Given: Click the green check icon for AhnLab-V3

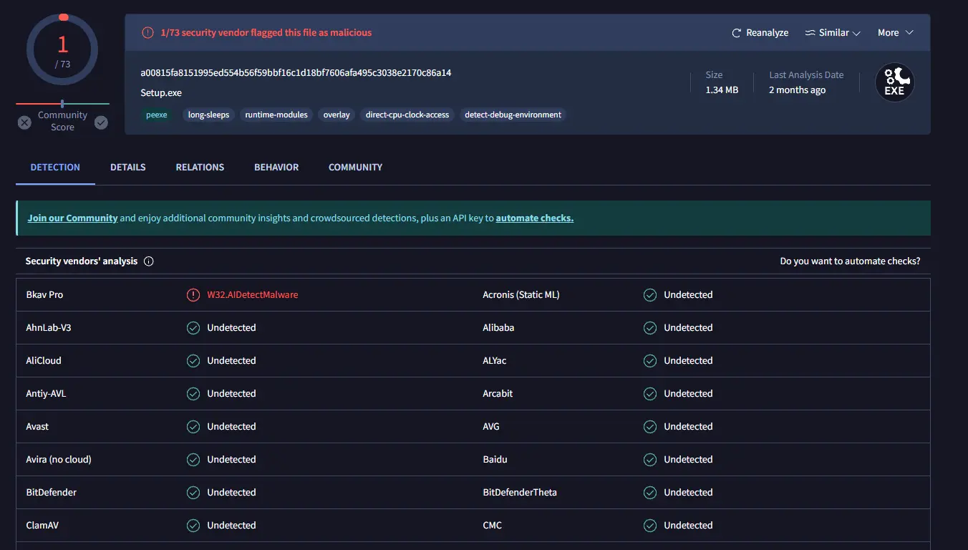Looking at the screenshot, I should coord(193,328).
